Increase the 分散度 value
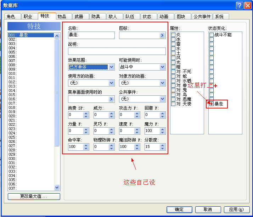The height and width of the screenshot is (217, 253). 163,145
